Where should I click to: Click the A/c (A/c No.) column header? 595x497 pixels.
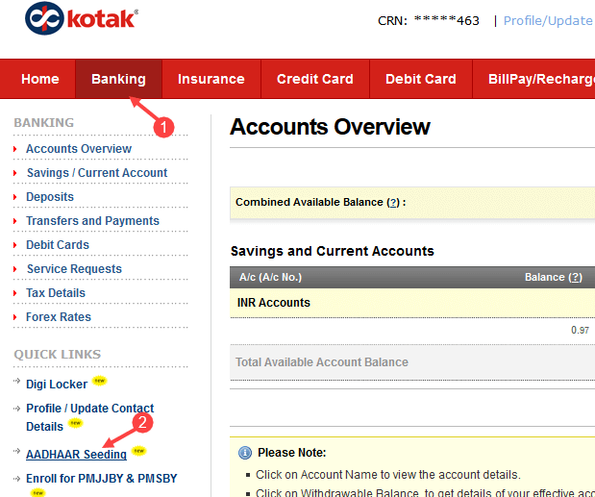click(x=270, y=277)
